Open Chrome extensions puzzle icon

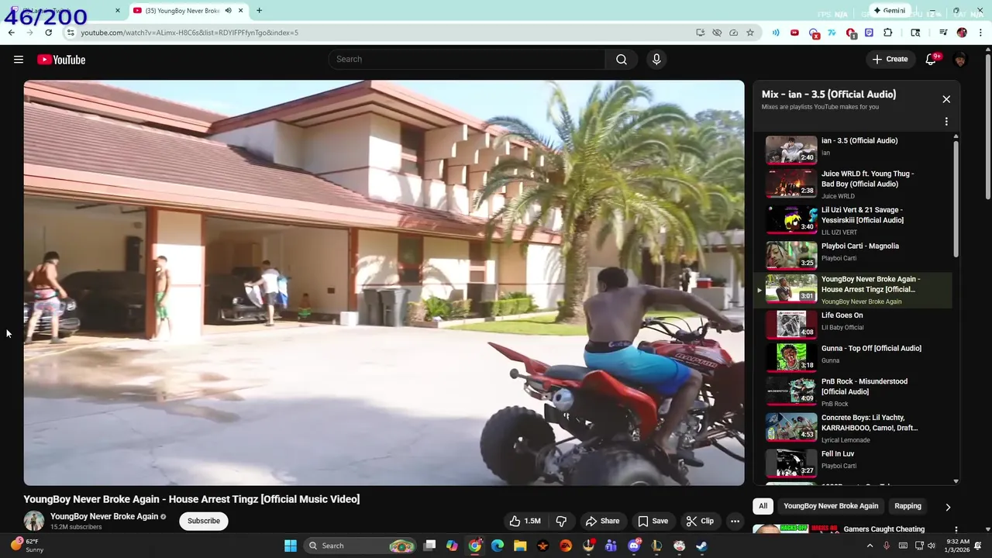click(x=888, y=33)
